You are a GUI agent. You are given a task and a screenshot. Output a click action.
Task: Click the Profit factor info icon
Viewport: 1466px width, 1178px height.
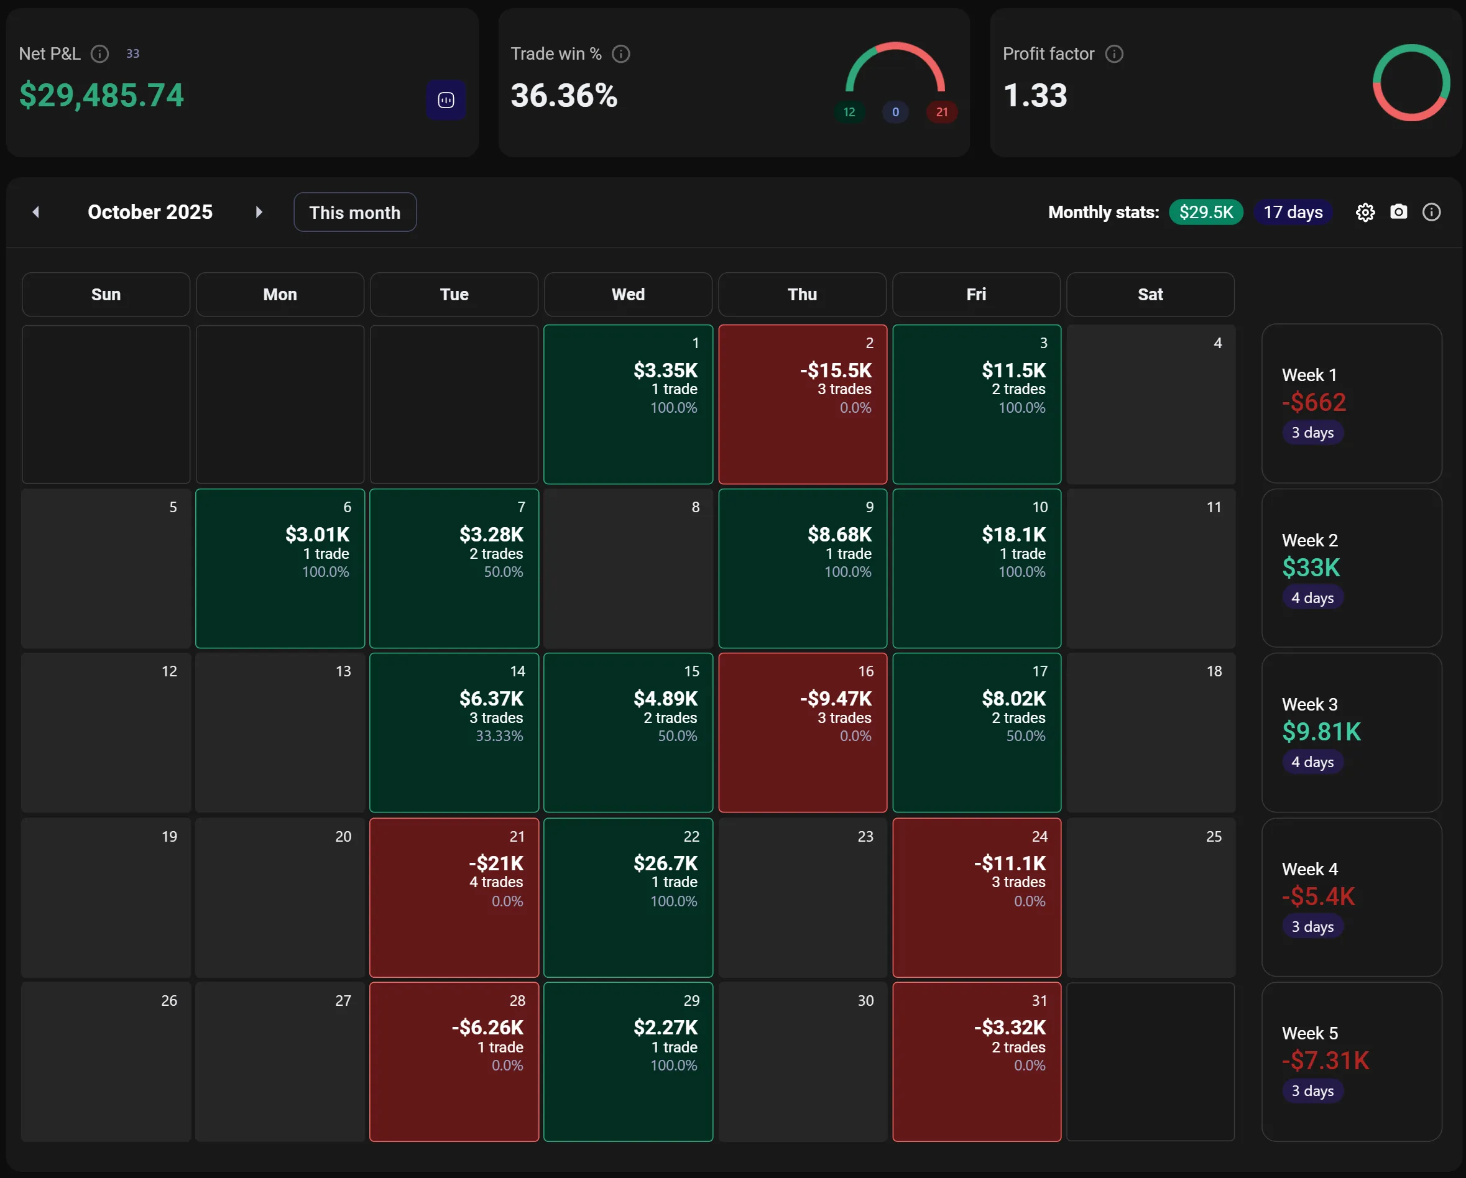point(1113,53)
